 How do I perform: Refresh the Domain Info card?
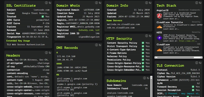(150, 3)
